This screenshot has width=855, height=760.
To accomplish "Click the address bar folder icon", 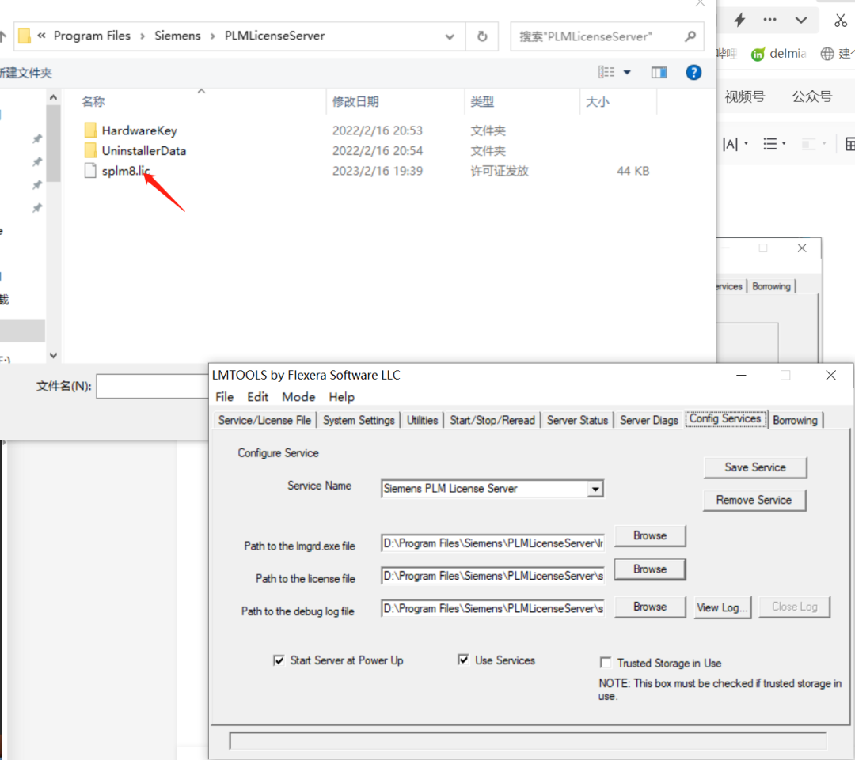I will pos(25,36).
